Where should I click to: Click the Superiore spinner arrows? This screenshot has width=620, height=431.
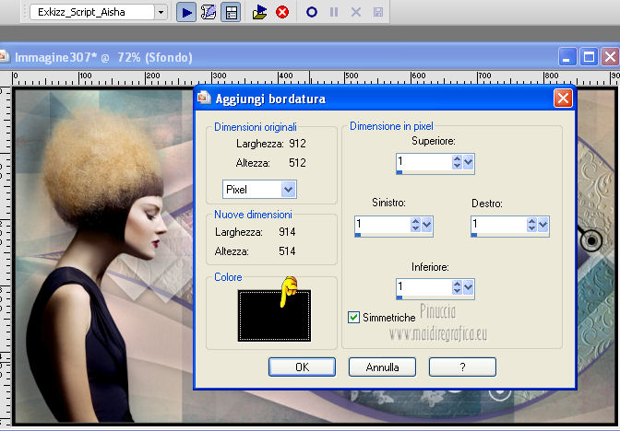[457, 162]
